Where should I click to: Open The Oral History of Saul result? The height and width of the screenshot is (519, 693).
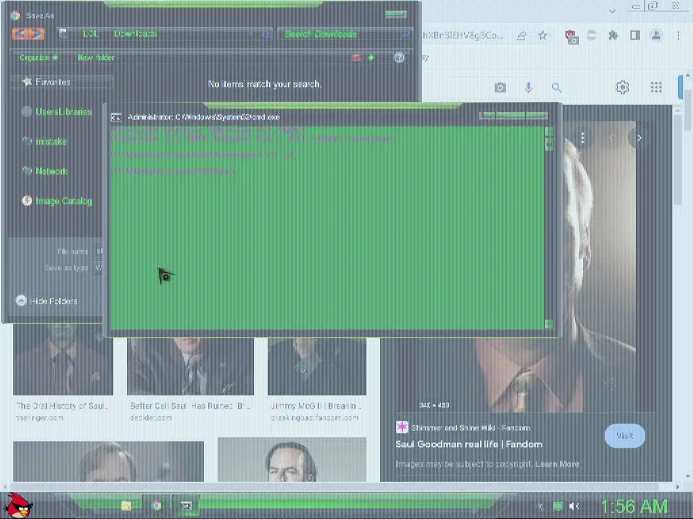[62, 406]
